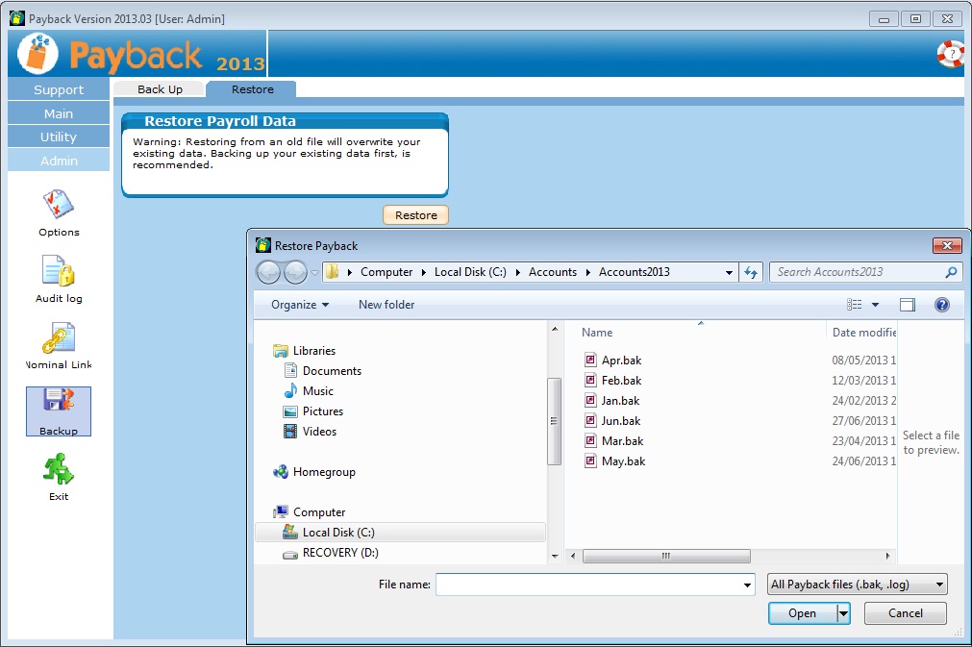Select the Jun.bak backup file
Image resolution: width=972 pixels, height=647 pixels.
point(620,421)
